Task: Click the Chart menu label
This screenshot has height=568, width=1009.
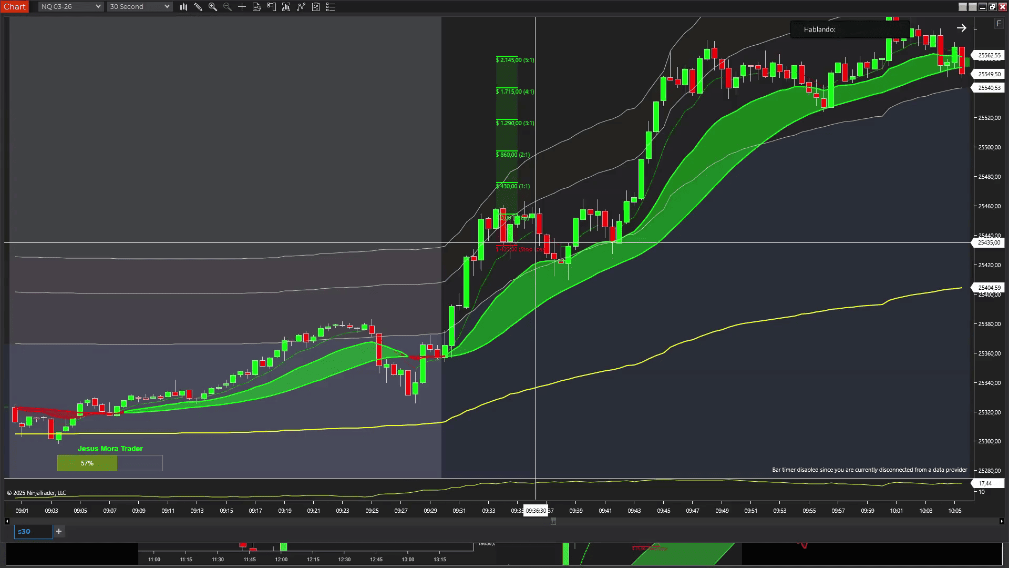Action: click(14, 7)
